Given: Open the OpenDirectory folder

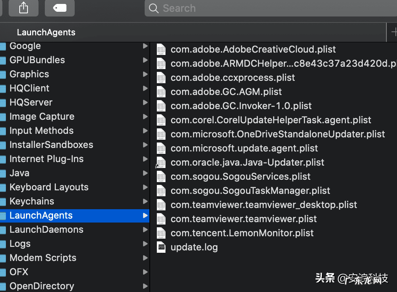Looking at the screenshot, I should click(42, 286).
